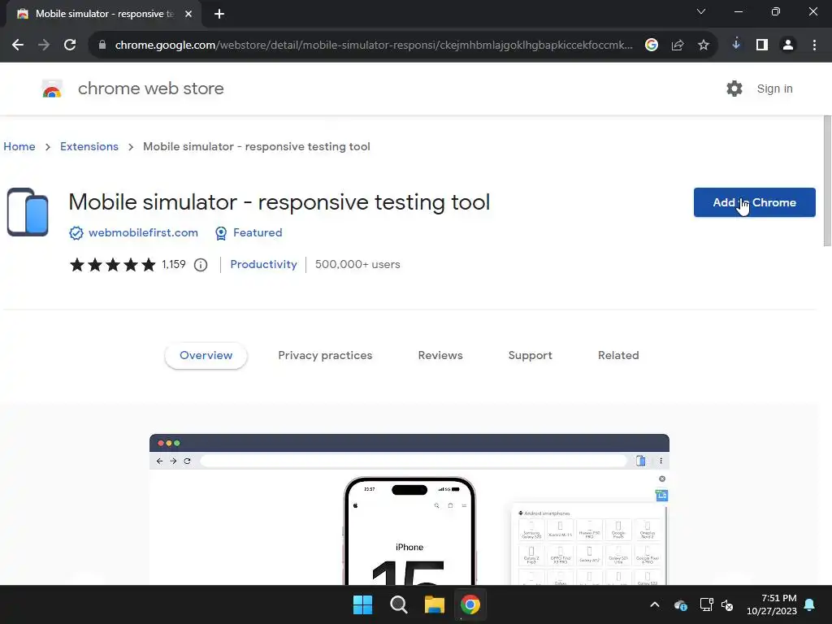Click the network display tray icon
Screen dimensions: 832x624
coord(706,604)
